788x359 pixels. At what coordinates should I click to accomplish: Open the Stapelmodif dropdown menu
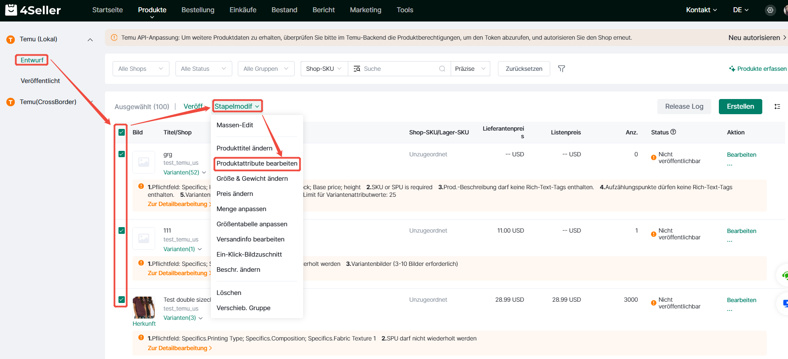(x=237, y=106)
